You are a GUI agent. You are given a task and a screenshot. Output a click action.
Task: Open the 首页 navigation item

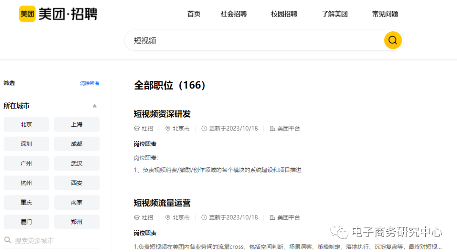click(194, 14)
